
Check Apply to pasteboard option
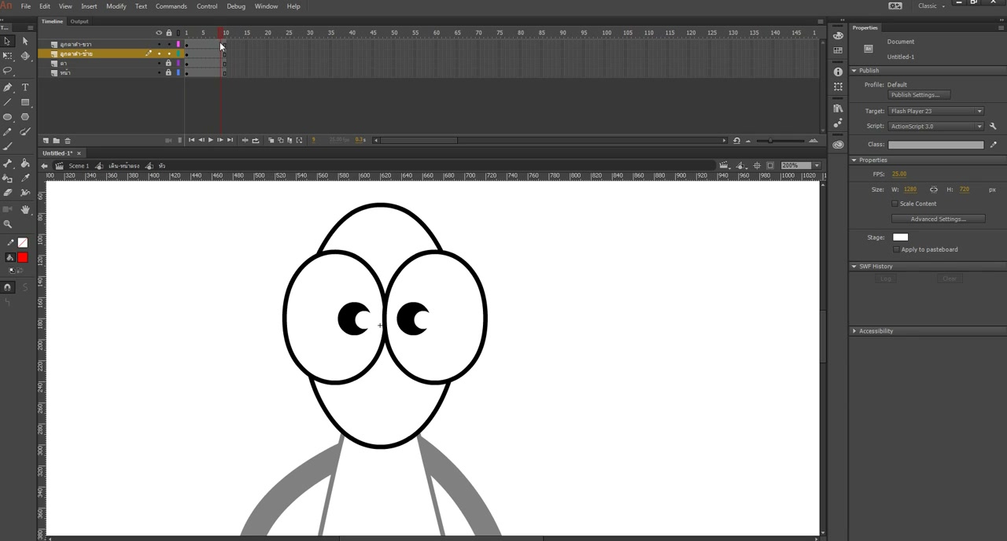click(896, 249)
